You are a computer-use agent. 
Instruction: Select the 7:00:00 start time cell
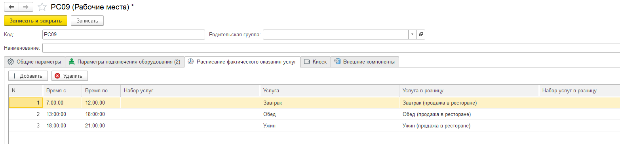[x=62, y=103]
